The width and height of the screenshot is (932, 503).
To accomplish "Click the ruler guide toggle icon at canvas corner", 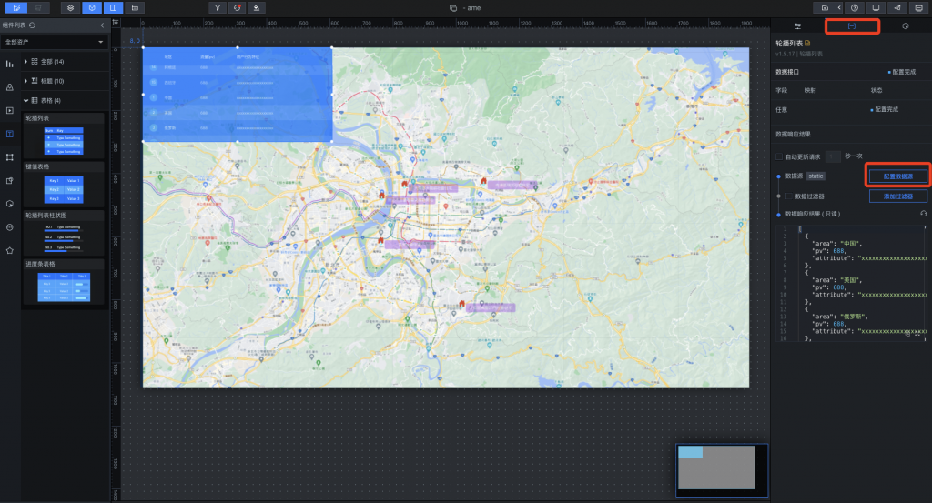I will pos(116,23).
